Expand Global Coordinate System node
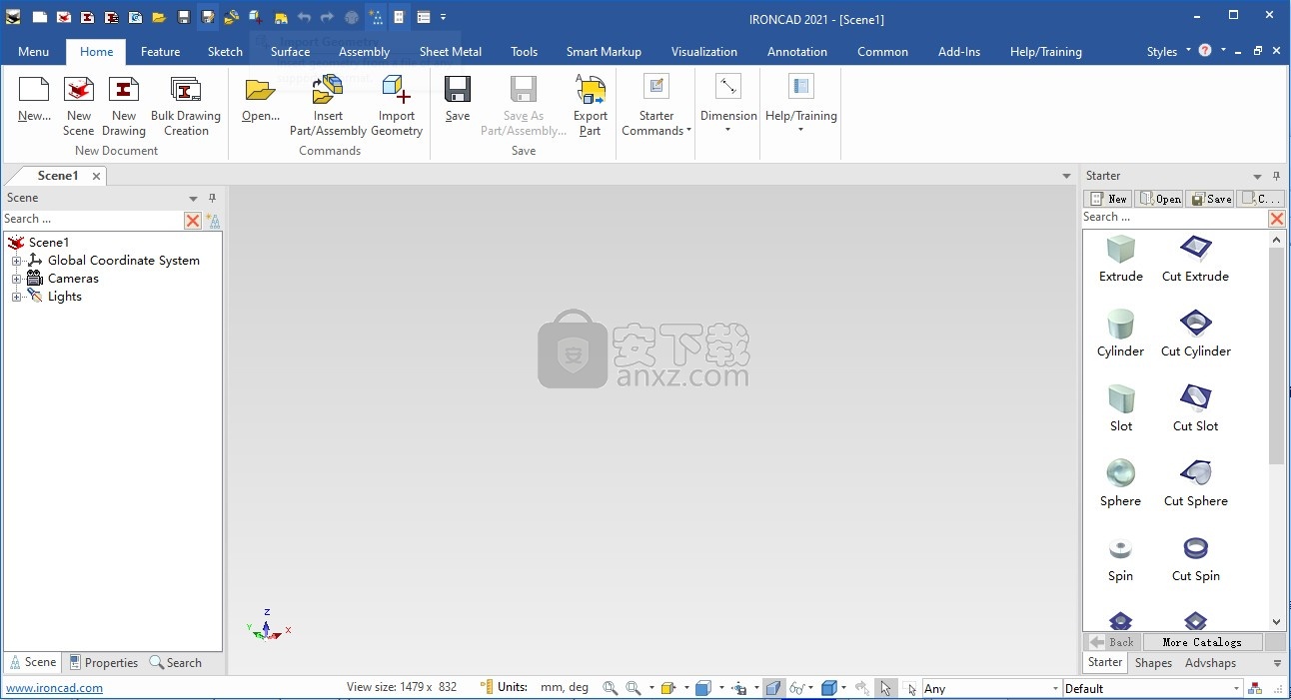Screen dimensions: 1291x700 coord(16,261)
